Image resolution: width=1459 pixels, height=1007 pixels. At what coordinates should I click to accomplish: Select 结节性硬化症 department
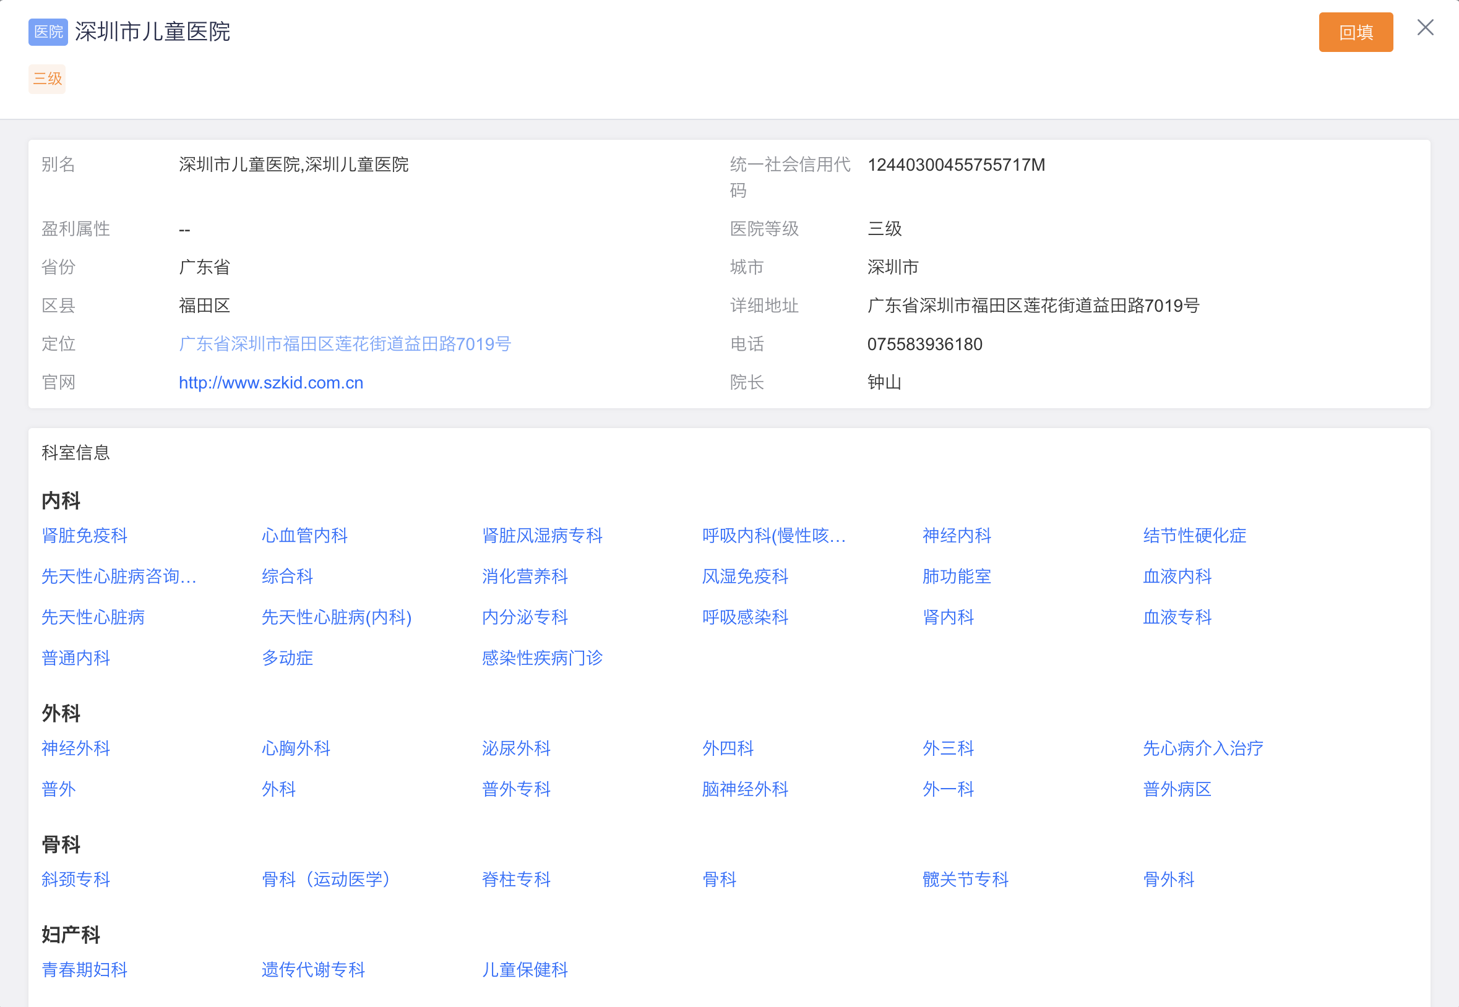1194,536
